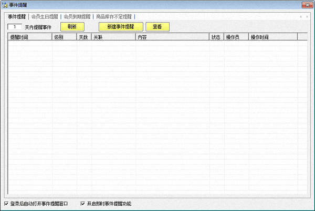This screenshot has width=315, height=211.
Task: Sort by the 状态 column header
Action: (x=216, y=37)
